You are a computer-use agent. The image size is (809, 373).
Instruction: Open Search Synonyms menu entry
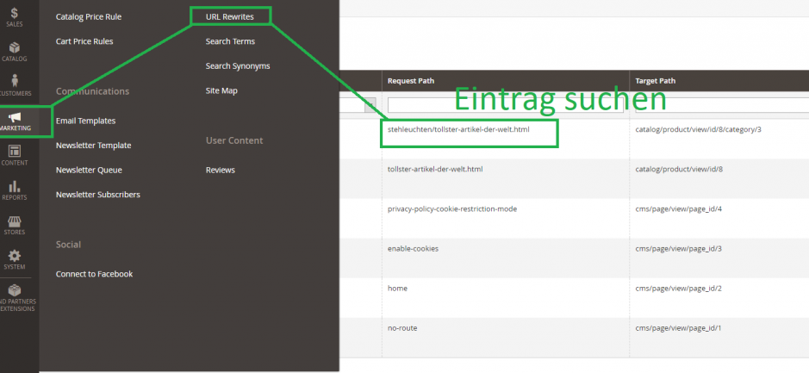coord(238,66)
